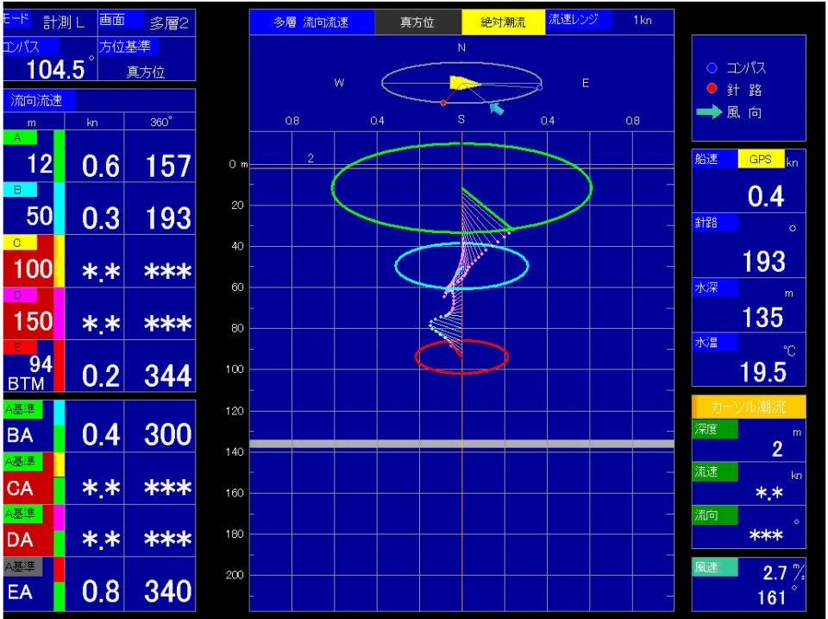Click the コンパス label in top left

(x=30, y=46)
